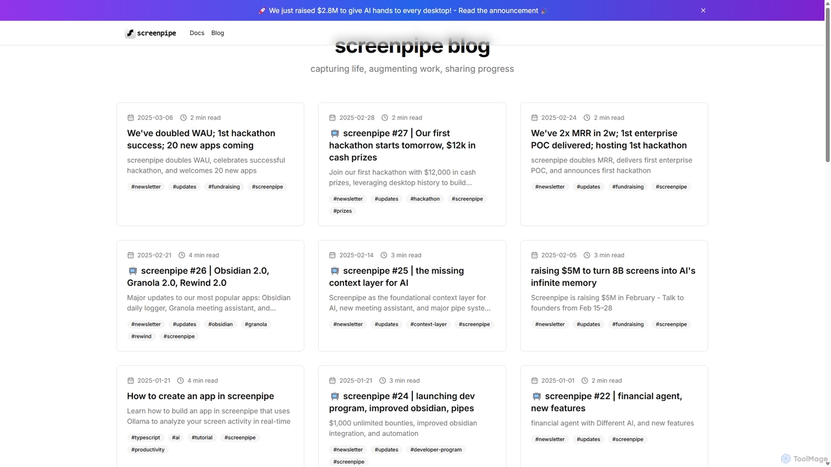Click the TV emoji icon on screenpipe #24 title
The width and height of the screenshot is (831, 467).
(x=335, y=396)
